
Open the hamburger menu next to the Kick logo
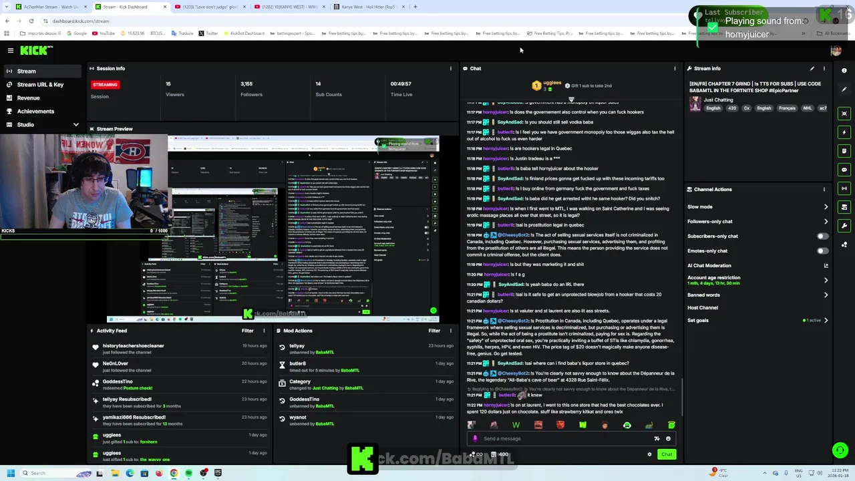click(x=11, y=51)
